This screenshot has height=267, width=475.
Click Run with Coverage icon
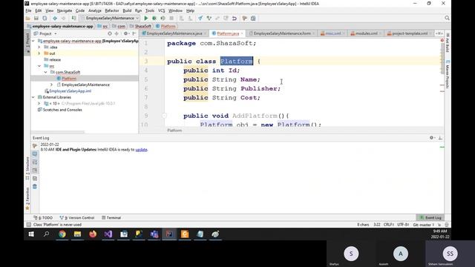pyautogui.click(x=163, y=18)
